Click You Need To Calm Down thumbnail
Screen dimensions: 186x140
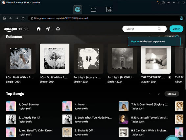point(11,132)
